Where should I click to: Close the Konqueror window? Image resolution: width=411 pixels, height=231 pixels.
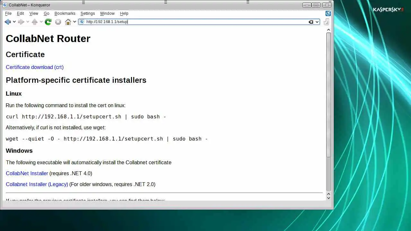327,5
